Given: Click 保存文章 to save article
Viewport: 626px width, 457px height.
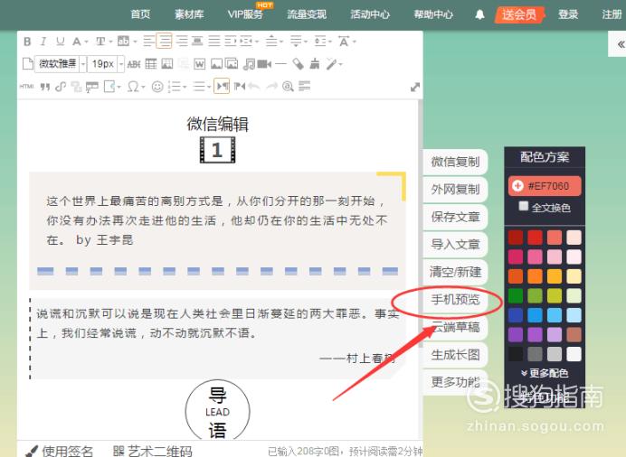Looking at the screenshot, I should point(455,217).
